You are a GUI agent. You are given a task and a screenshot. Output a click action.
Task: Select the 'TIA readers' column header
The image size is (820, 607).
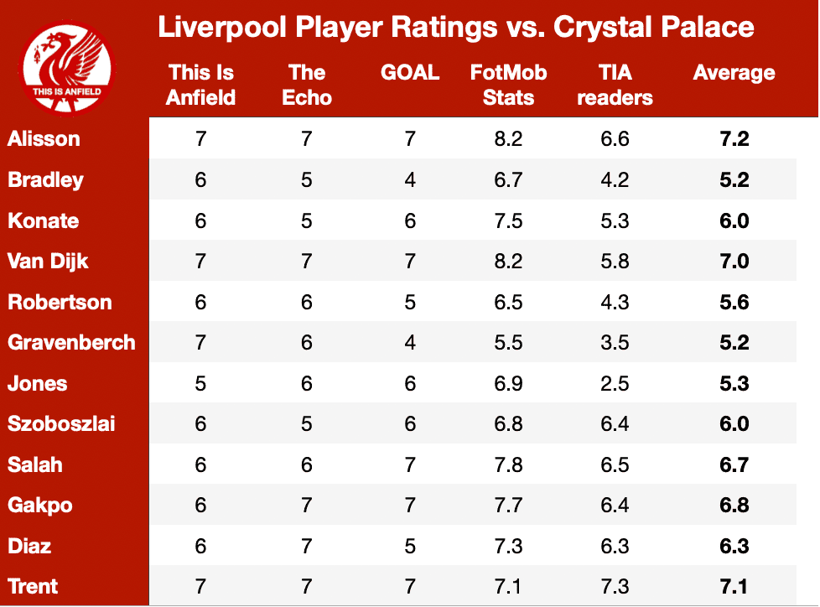click(x=615, y=86)
